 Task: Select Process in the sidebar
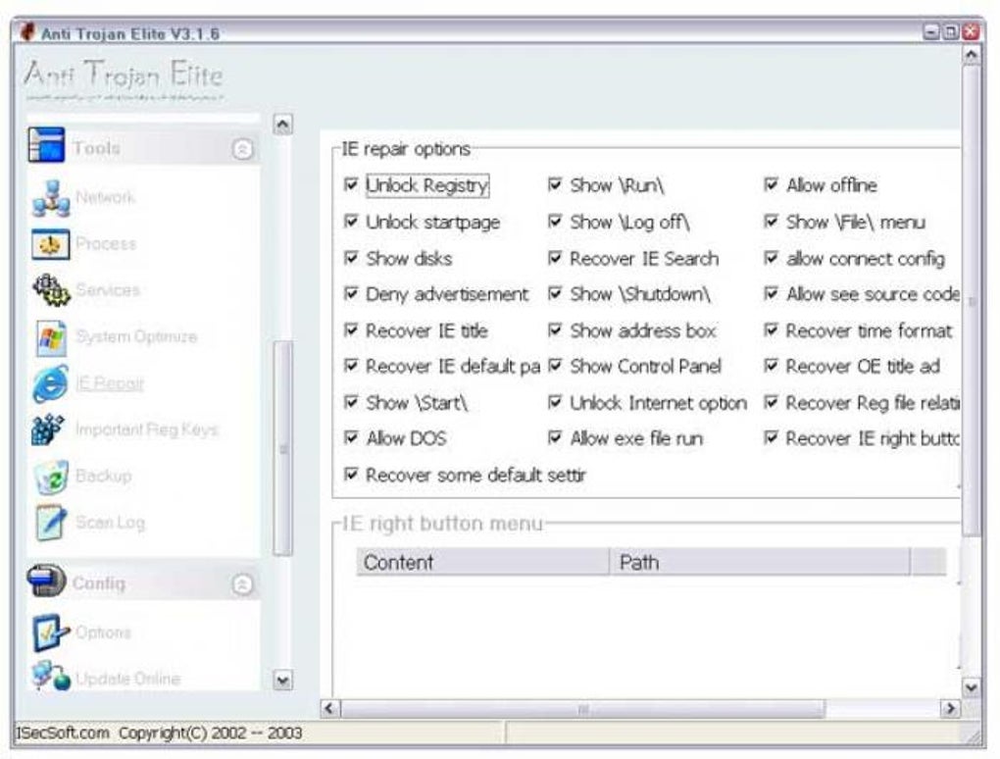(x=106, y=243)
